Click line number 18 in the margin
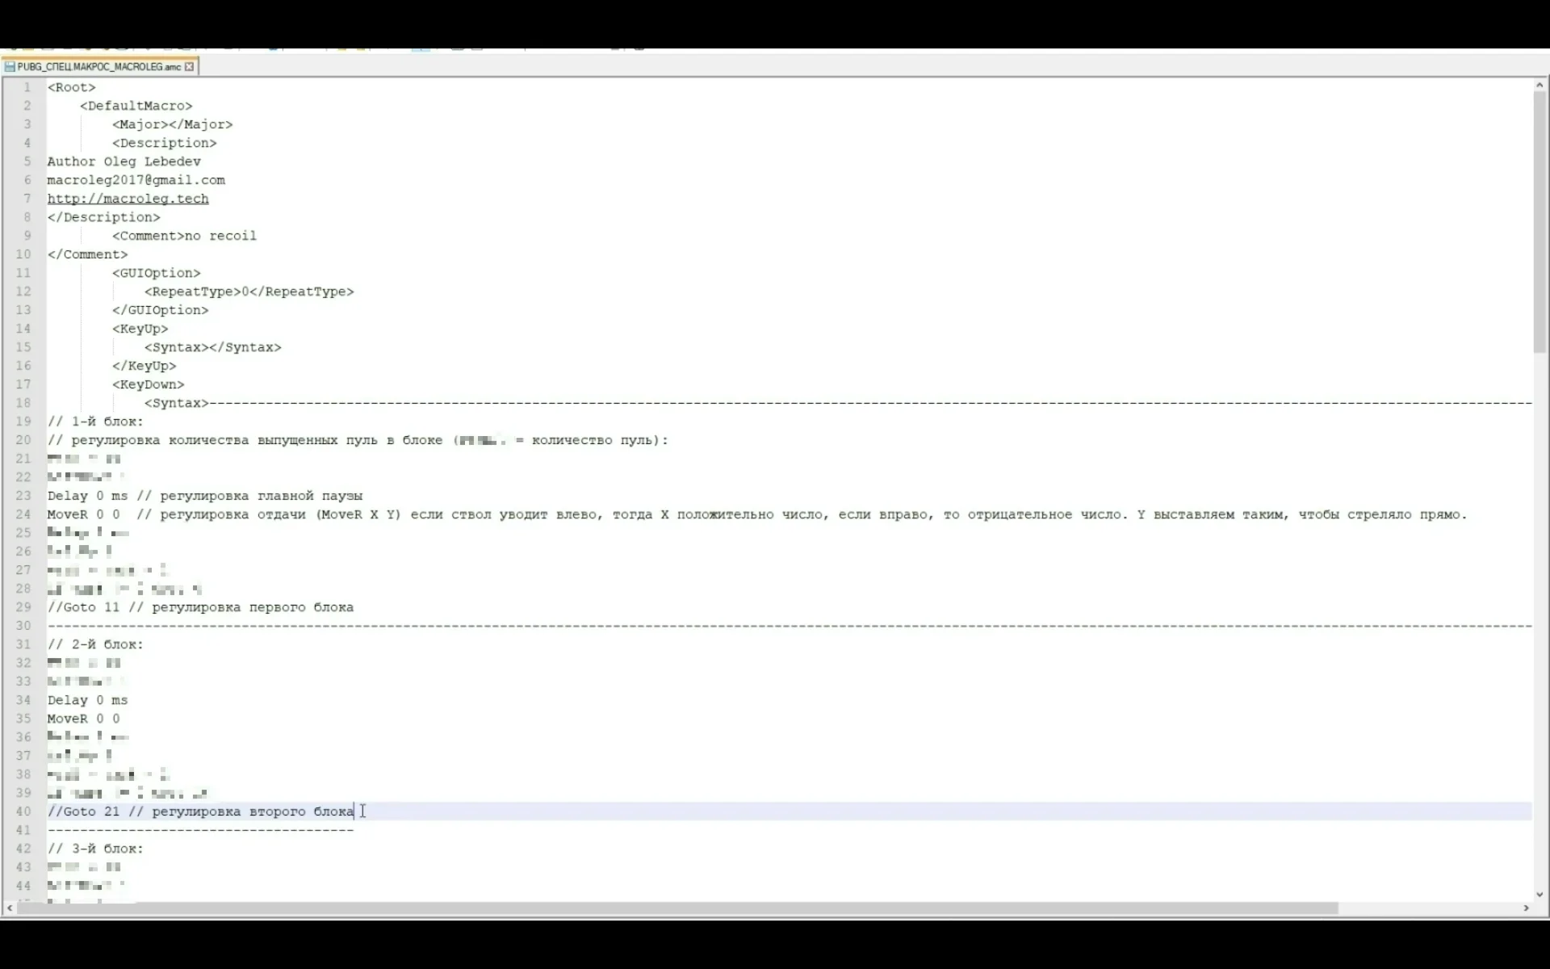Screen dimensions: 1550x969 pyautogui.click(x=23, y=403)
